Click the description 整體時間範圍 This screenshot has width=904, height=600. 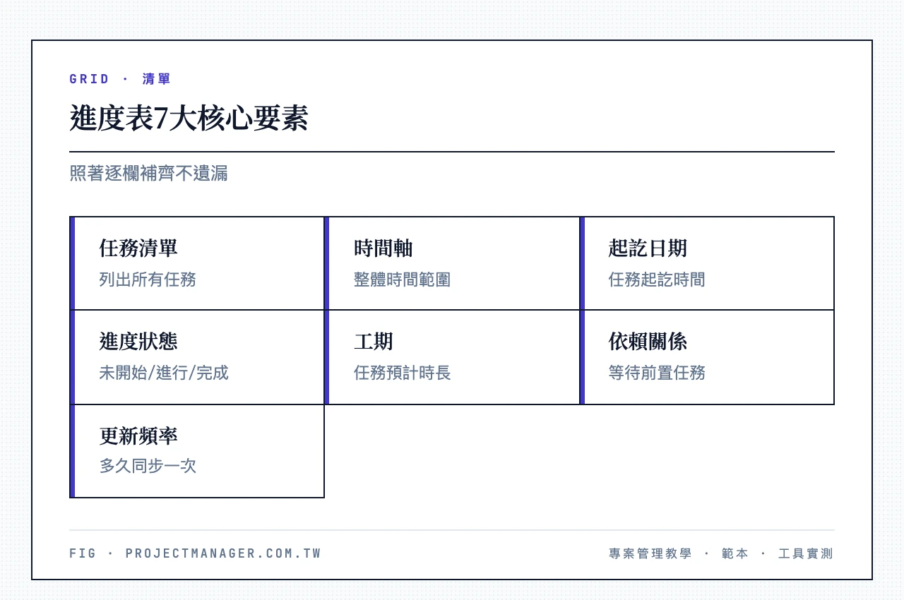[x=403, y=280]
